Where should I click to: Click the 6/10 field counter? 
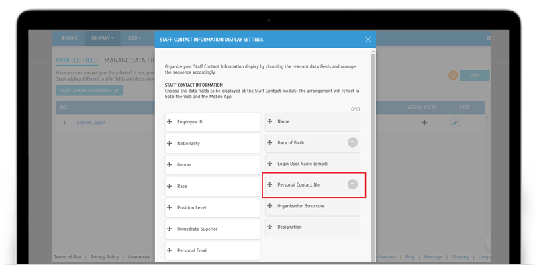(x=356, y=109)
